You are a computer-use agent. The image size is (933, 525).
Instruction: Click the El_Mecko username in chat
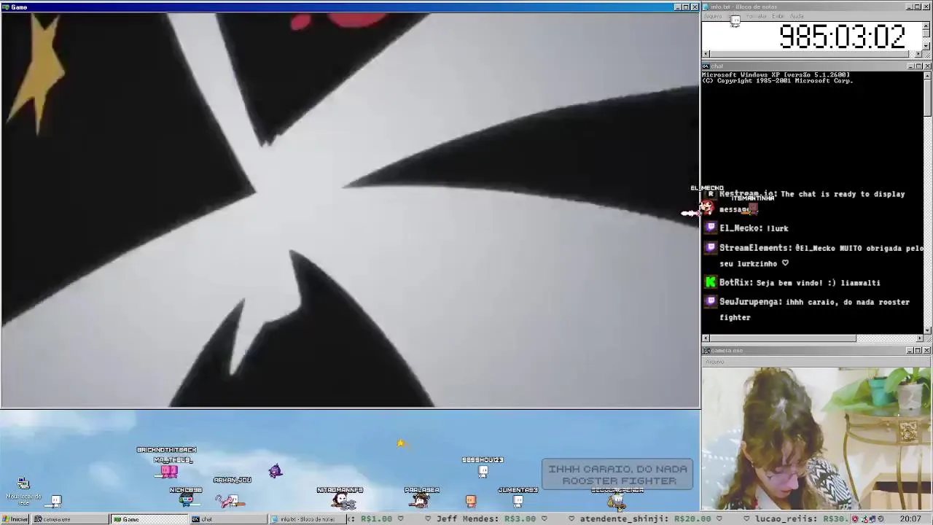coord(741,228)
